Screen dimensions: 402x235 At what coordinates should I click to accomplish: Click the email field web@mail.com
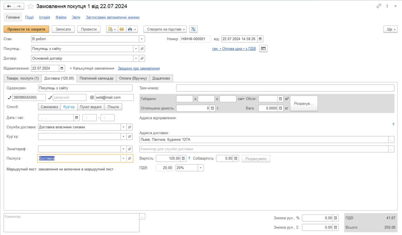click(x=114, y=97)
